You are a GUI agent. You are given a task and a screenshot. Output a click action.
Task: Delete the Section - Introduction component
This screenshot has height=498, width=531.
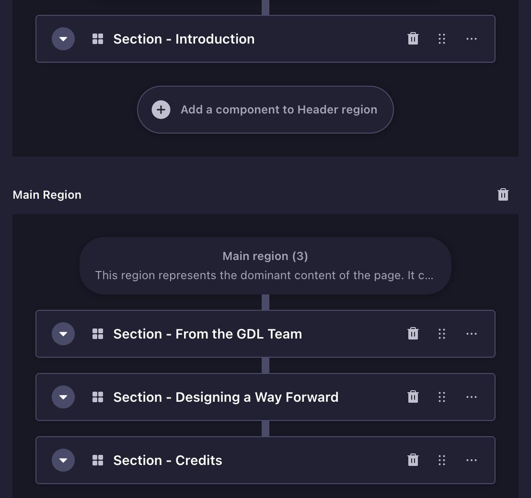pyautogui.click(x=413, y=39)
